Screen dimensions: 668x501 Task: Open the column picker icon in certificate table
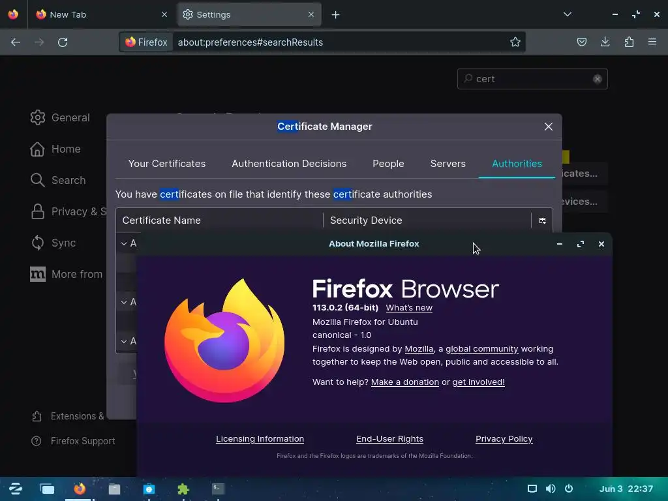pyautogui.click(x=542, y=220)
